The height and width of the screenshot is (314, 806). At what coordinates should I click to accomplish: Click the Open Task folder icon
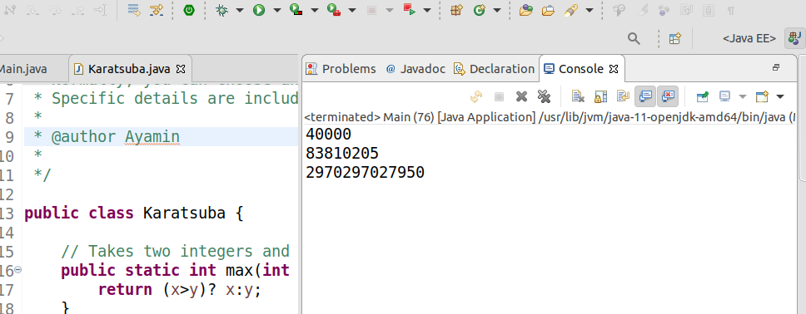click(549, 10)
